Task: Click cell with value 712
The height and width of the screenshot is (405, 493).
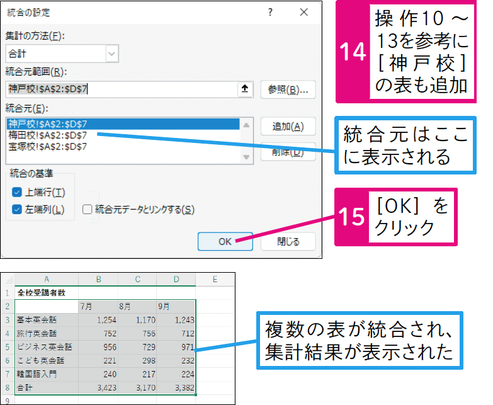Action: click(x=176, y=333)
